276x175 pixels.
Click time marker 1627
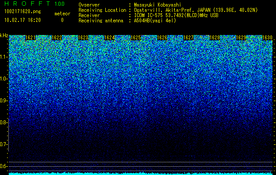point(189,38)
